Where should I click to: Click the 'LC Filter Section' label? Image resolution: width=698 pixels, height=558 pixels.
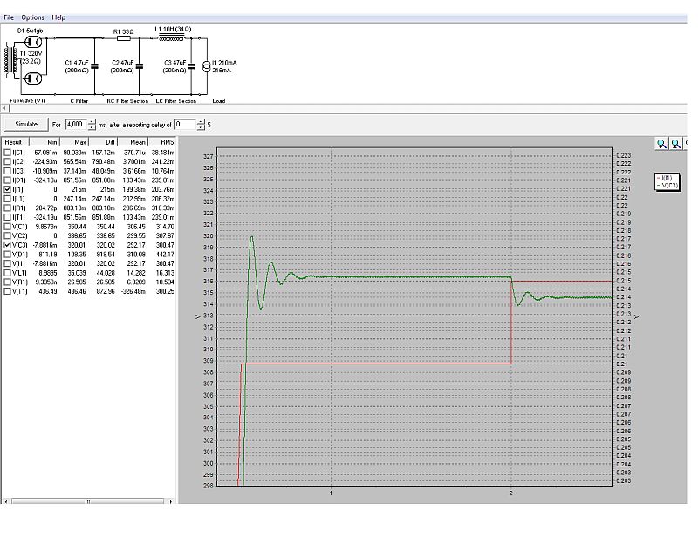click(x=176, y=101)
